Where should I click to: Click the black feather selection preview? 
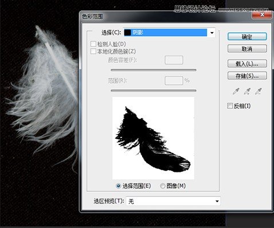[154, 138]
